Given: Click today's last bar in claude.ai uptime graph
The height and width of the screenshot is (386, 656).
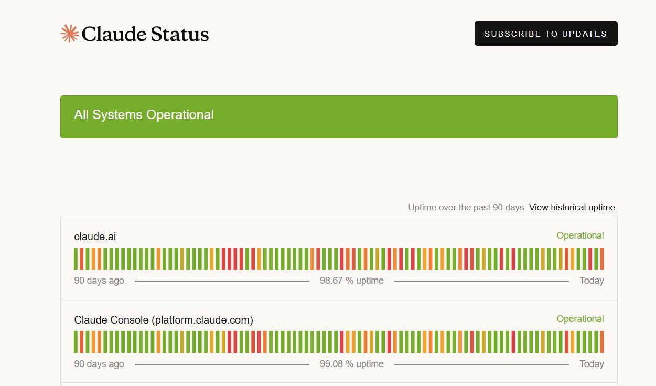Looking at the screenshot, I should click(602, 259).
